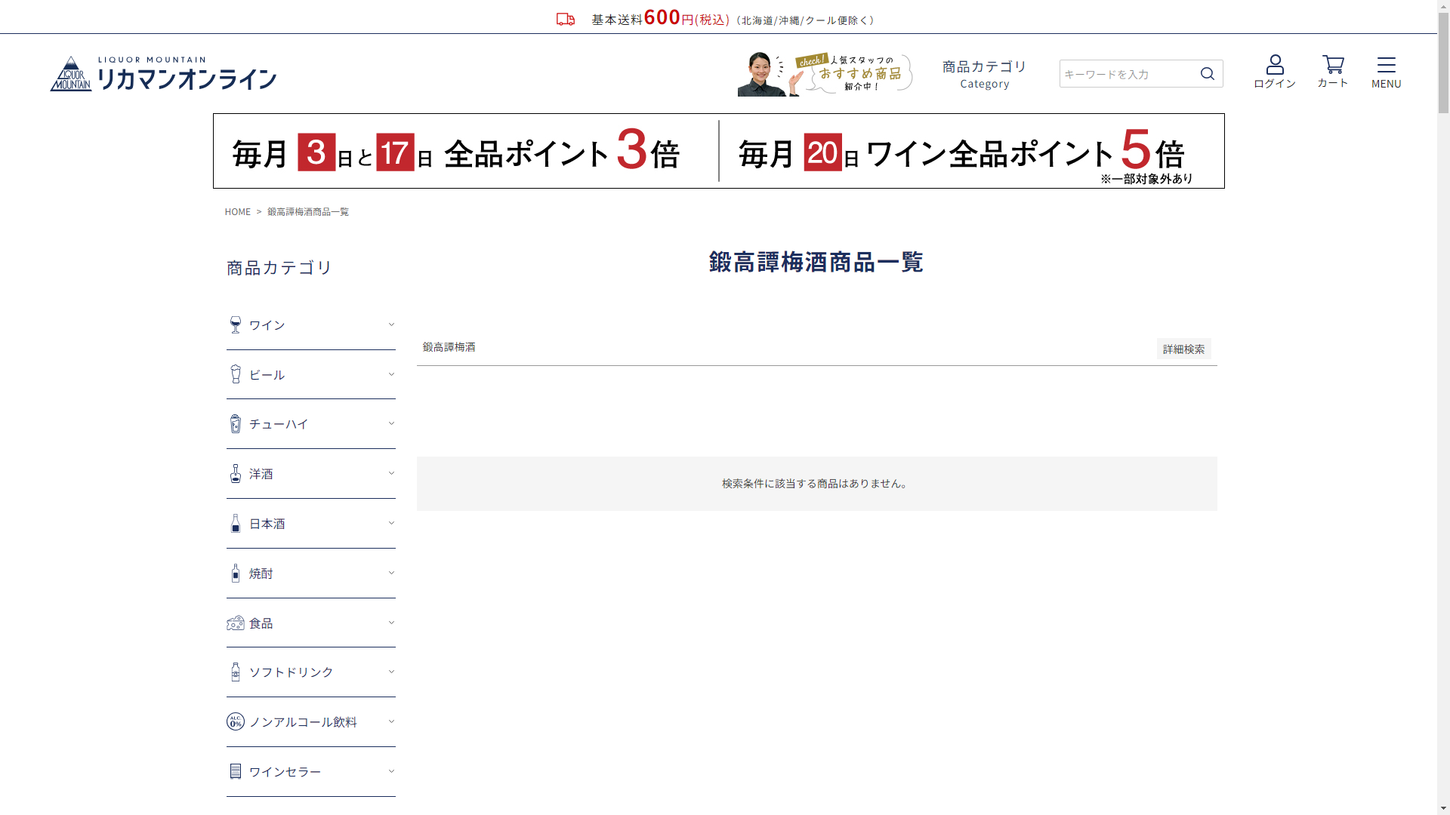The image size is (1450, 815).
Task: Click the ログイン label
Action: tap(1275, 83)
